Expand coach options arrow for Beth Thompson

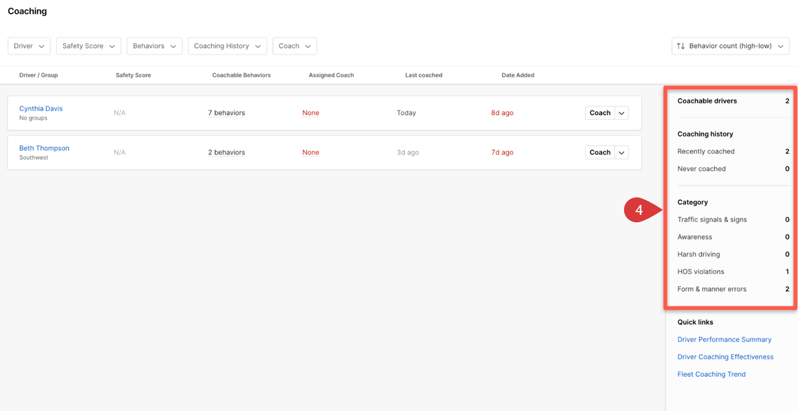point(622,153)
